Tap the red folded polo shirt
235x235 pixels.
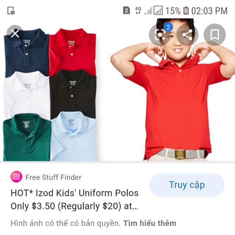pos(72,50)
